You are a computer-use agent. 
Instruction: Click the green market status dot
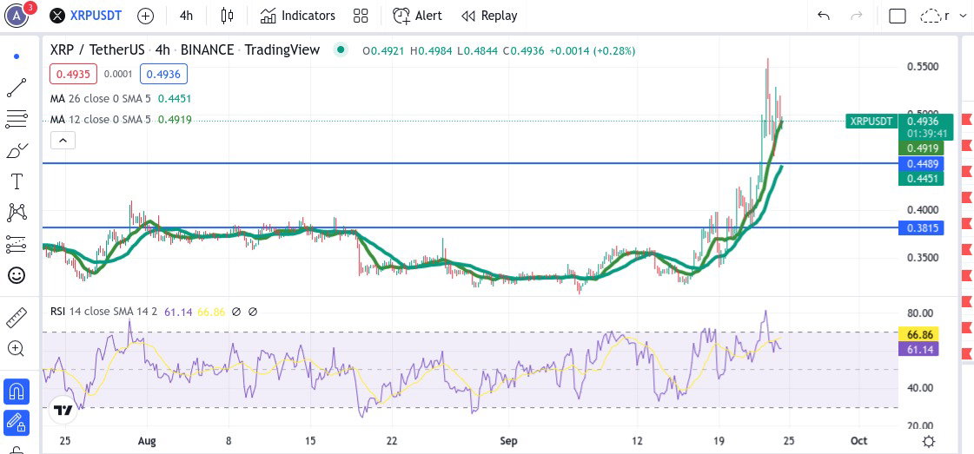click(340, 50)
